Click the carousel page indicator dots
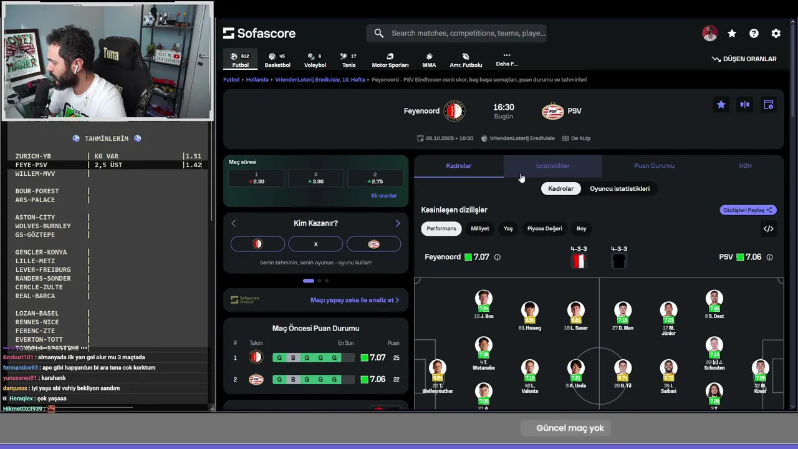This screenshot has width=798, height=449. click(x=316, y=281)
